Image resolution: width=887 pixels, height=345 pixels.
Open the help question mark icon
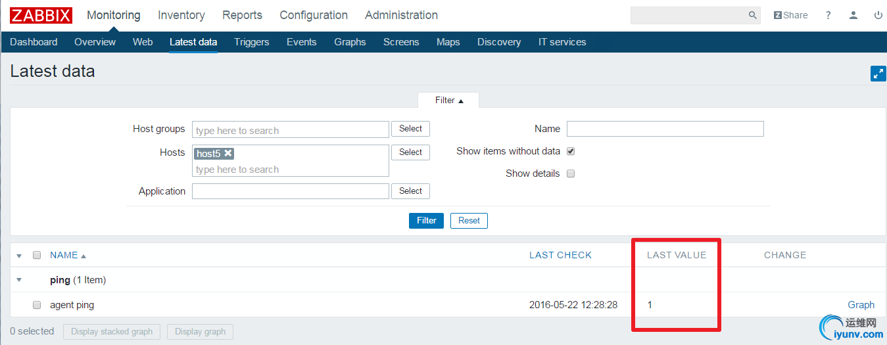[x=828, y=15]
